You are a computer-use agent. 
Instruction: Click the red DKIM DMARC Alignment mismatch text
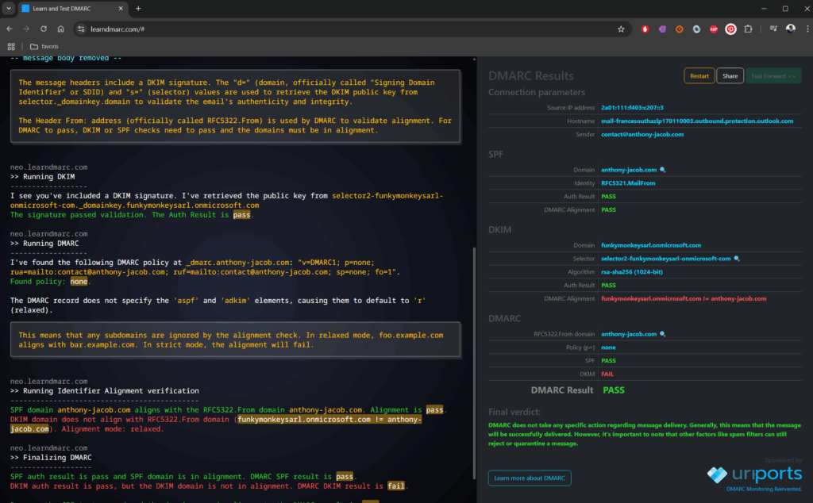tap(684, 299)
